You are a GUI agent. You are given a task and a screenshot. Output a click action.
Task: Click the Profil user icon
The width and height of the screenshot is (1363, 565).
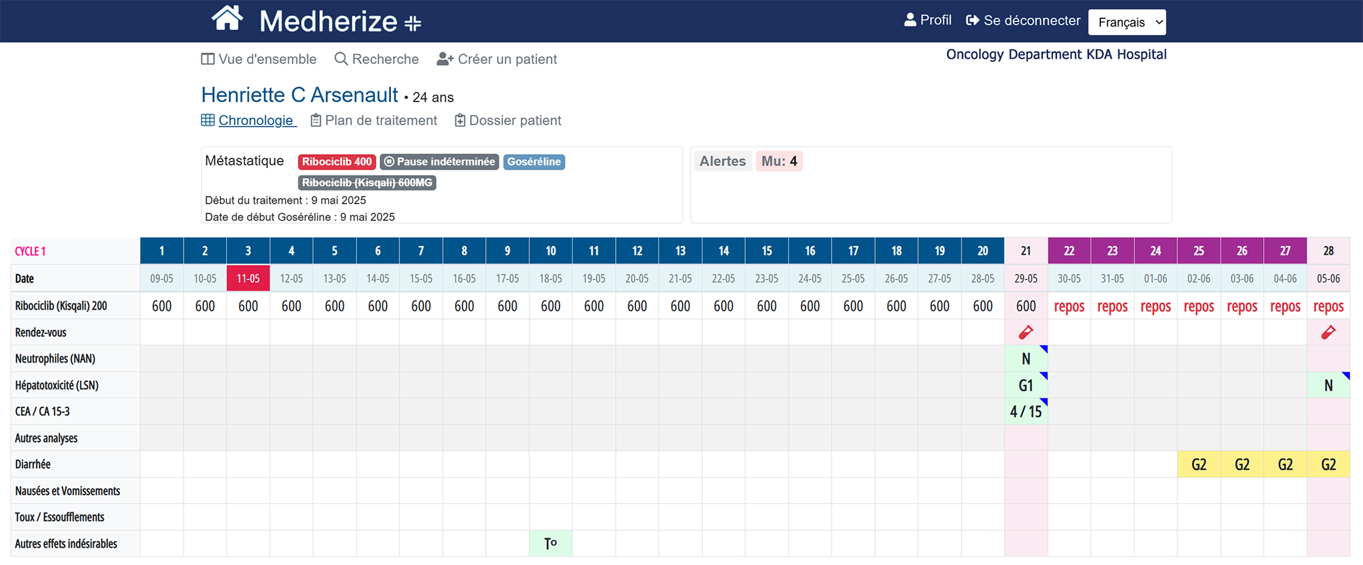[x=910, y=20]
